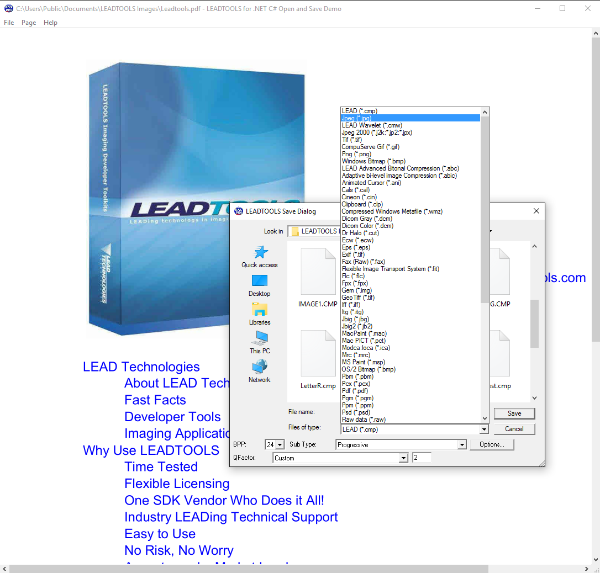Pick Tif (*.tif) file type

(x=410, y=140)
